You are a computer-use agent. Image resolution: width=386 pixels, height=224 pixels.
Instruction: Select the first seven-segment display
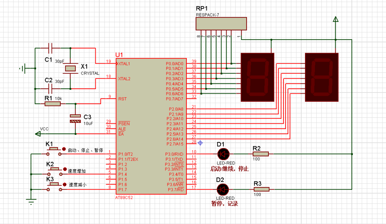[257, 77]
